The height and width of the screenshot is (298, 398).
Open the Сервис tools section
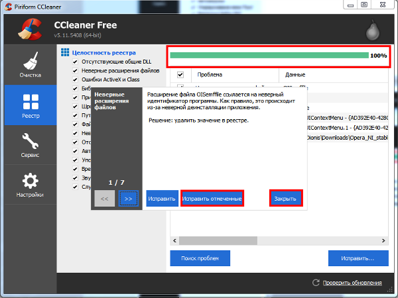(31, 145)
